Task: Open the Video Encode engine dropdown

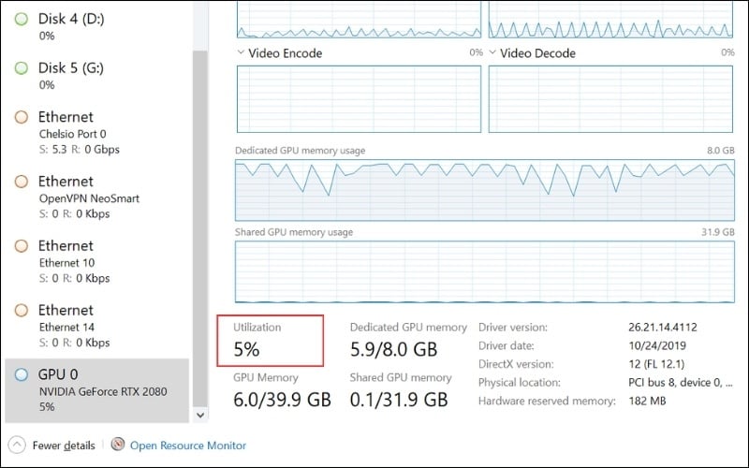Action: pyautogui.click(x=241, y=52)
